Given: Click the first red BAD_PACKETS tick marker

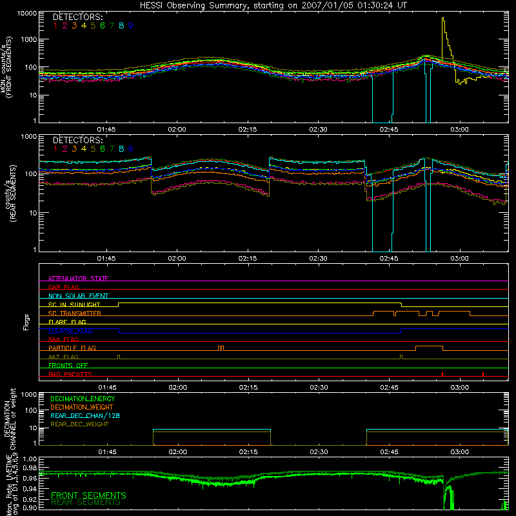Looking at the screenshot, I should pyautogui.click(x=442, y=374).
